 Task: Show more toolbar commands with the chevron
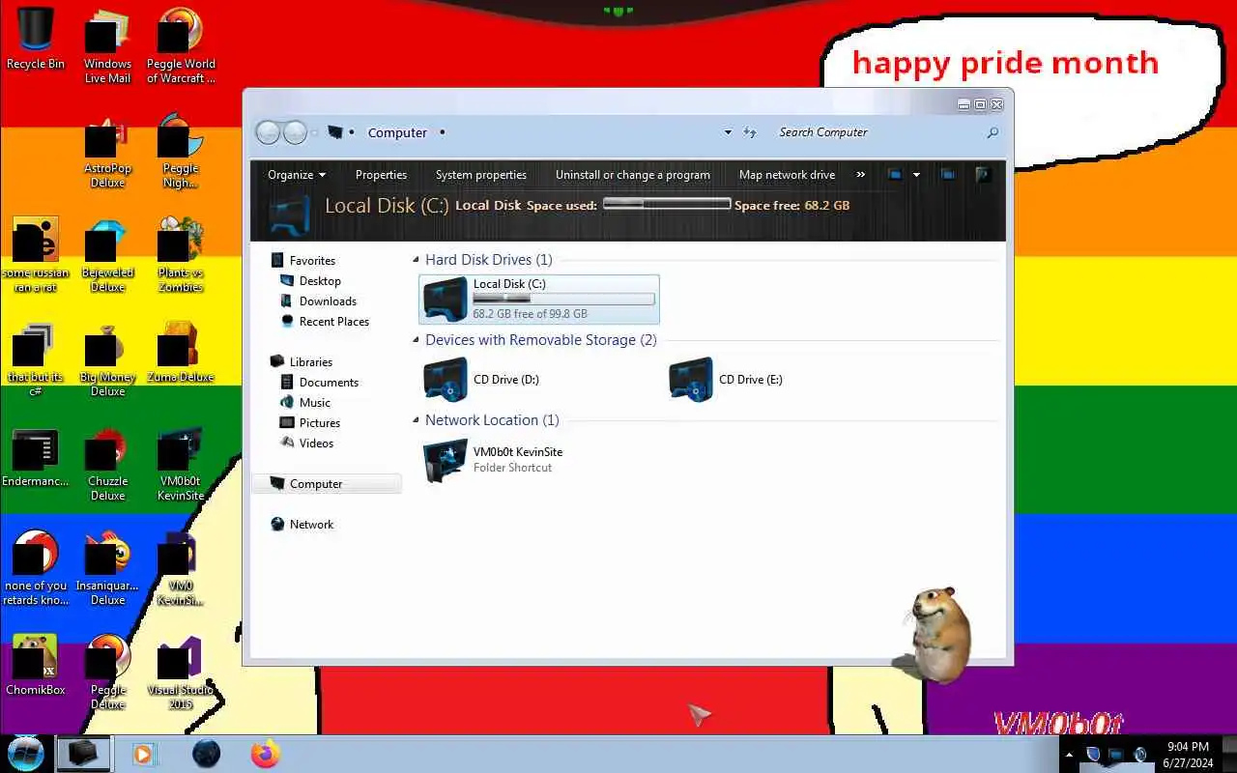click(860, 175)
